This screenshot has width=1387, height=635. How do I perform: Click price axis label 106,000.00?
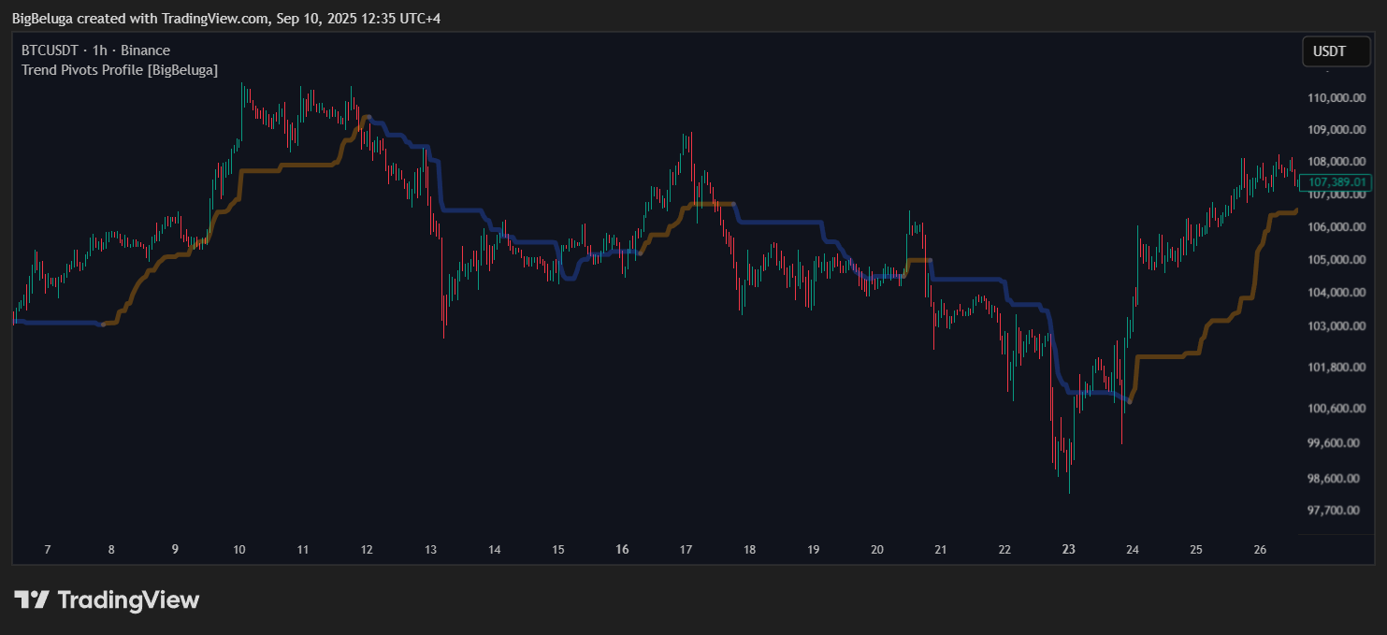[1336, 227]
